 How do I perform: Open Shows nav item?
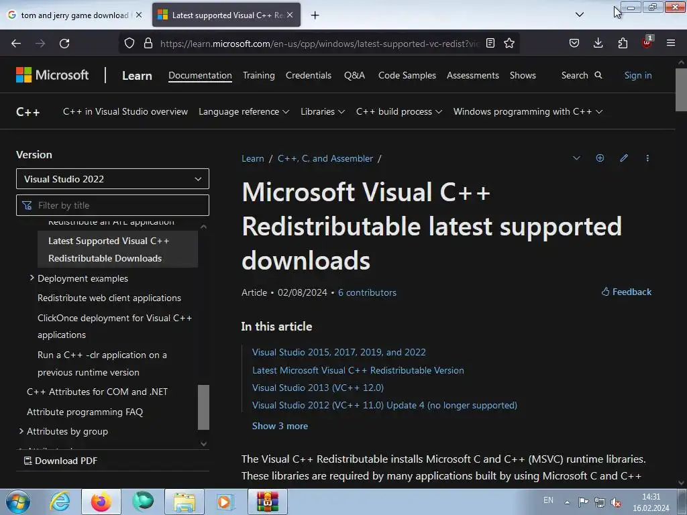pyautogui.click(x=523, y=75)
